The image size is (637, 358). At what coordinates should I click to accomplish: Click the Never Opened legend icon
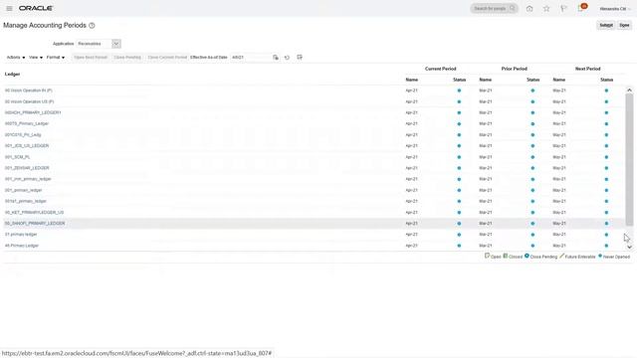[x=600, y=256]
